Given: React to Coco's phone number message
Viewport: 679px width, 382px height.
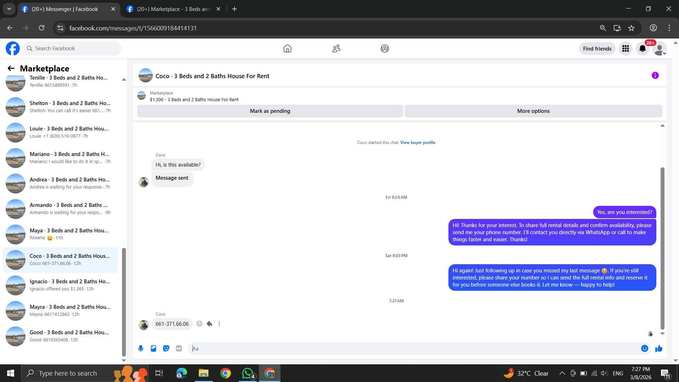Looking at the screenshot, I should (199, 324).
